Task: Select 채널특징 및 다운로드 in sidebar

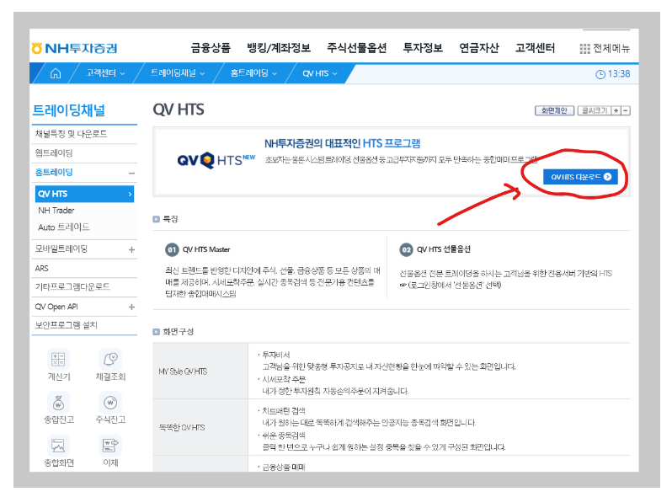Action: click(84, 134)
